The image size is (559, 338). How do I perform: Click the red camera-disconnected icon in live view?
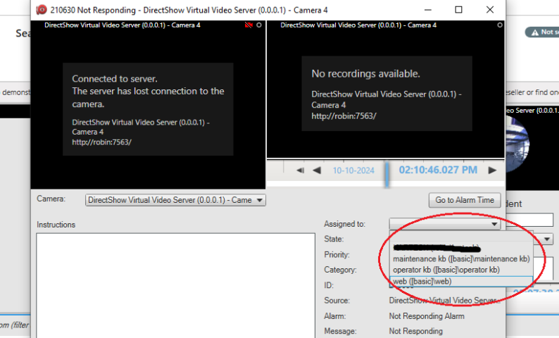coord(249,25)
